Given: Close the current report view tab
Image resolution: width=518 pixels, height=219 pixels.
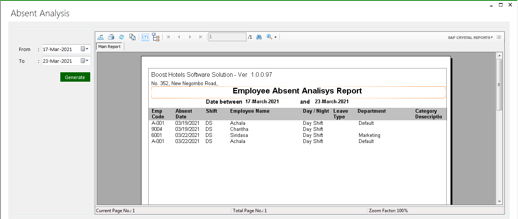Looking at the screenshot, I should (x=499, y=37).
